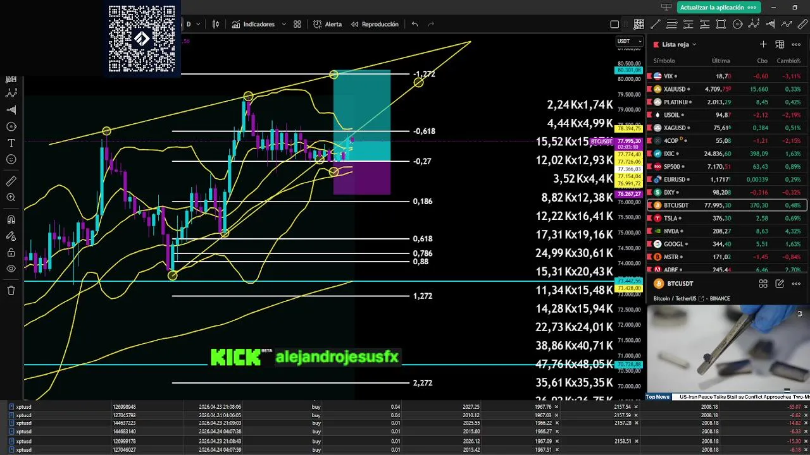This screenshot has height=455, width=810.
Task: Open the emoji icons tool
Action: [11, 159]
